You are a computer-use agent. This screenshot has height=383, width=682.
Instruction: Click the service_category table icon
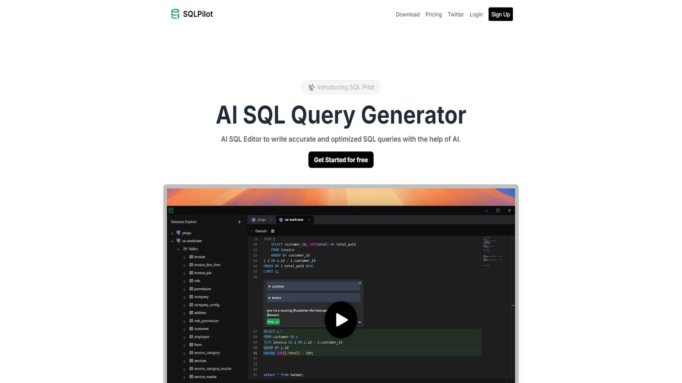point(191,353)
